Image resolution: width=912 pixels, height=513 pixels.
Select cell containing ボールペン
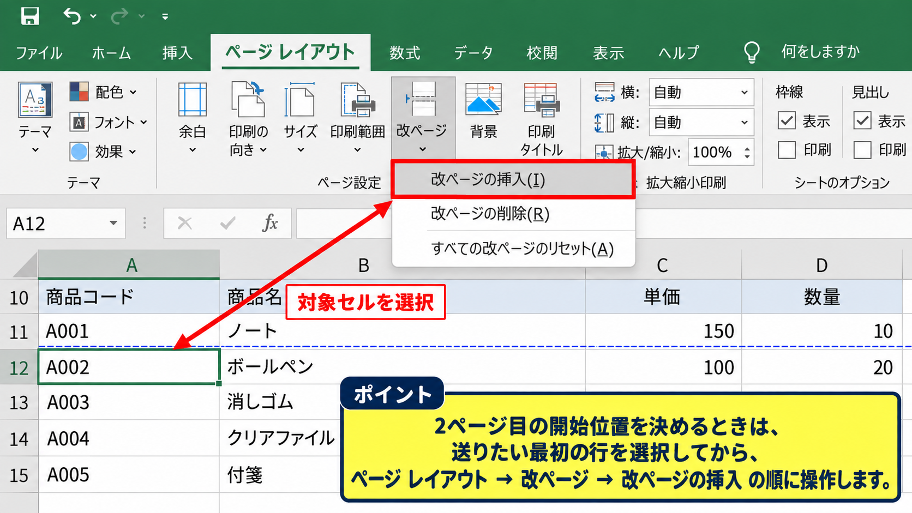tap(402, 367)
